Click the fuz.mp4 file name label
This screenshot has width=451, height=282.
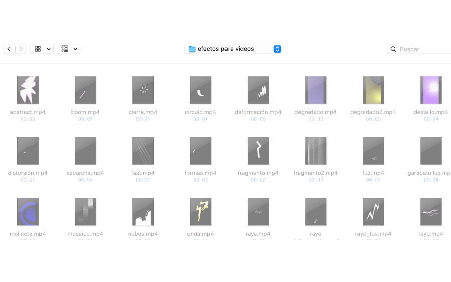pyautogui.click(x=373, y=173)
